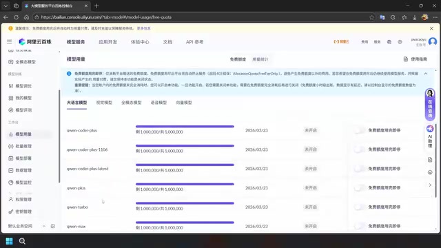Image resolution: width=441 pixels, height=248 pixels.
Task: Select 视觉模型 tab
Action: (104, 103)
